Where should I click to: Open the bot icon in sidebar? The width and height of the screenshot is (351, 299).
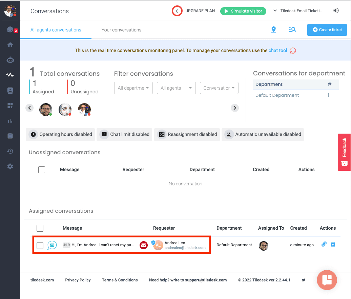(x=10, y=60)
